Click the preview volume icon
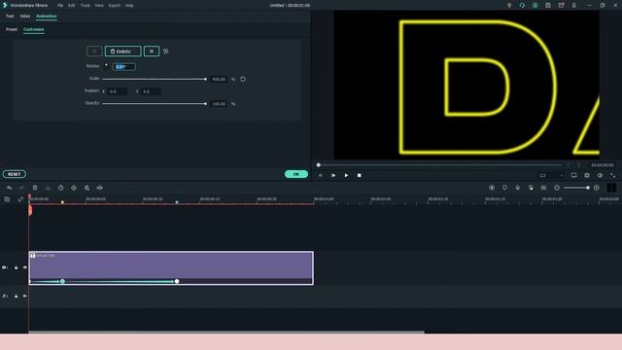Viewport: 622px width, 350px height. [x=600, y=175]
